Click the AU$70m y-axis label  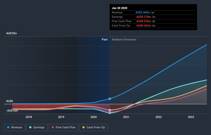tap(12, 33)
